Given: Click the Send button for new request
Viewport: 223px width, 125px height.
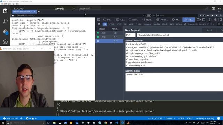Looking at the screenshot, I should (209, 30).
